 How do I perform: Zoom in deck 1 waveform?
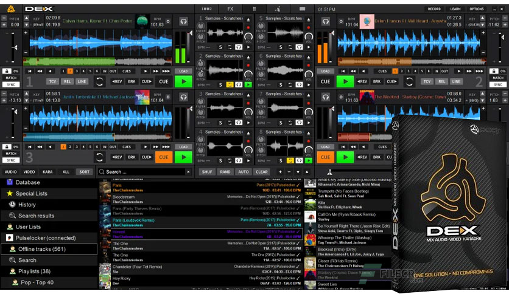tap(26, 33)
